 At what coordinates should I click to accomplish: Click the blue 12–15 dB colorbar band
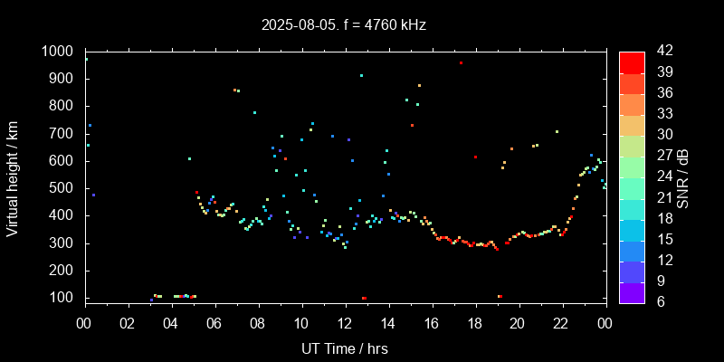point(632,250)
